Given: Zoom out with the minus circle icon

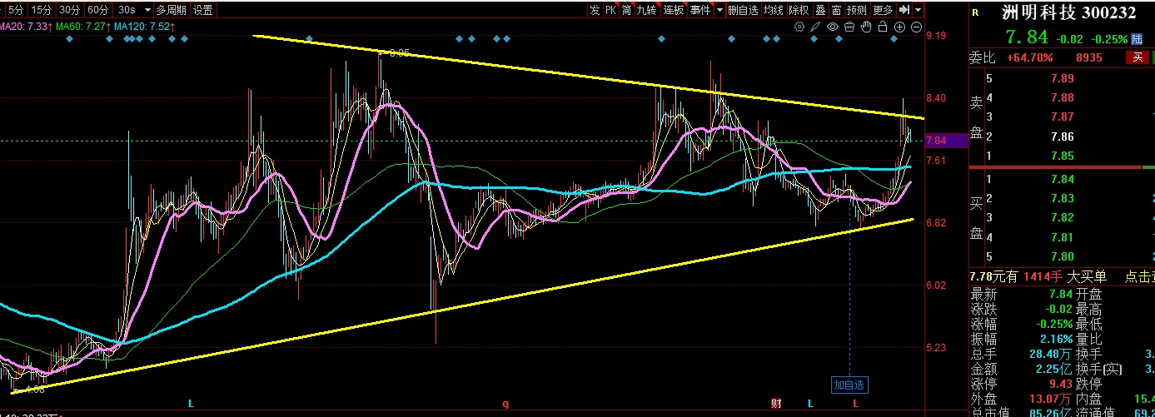Looking at the screenshot, I should [x=916, y=27].
